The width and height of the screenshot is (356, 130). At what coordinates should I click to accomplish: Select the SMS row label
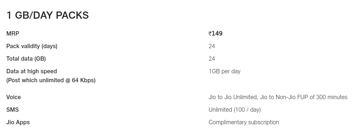13,110
